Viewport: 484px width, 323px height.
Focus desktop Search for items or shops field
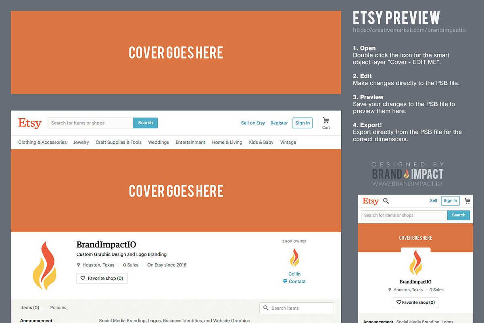90,123
